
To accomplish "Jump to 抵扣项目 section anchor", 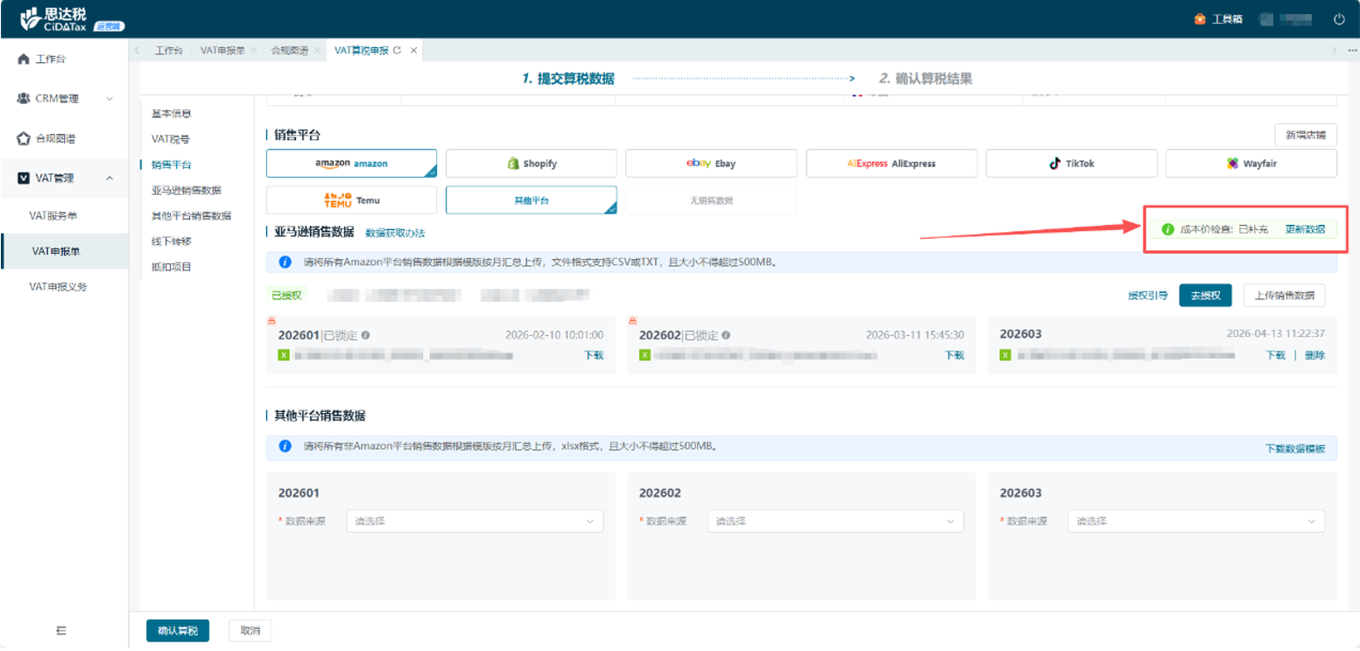I will click(171, 267).
